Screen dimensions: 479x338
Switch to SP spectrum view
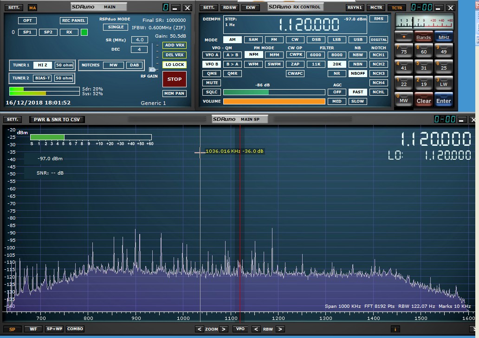pyautogui.click(x=12, y=329)
